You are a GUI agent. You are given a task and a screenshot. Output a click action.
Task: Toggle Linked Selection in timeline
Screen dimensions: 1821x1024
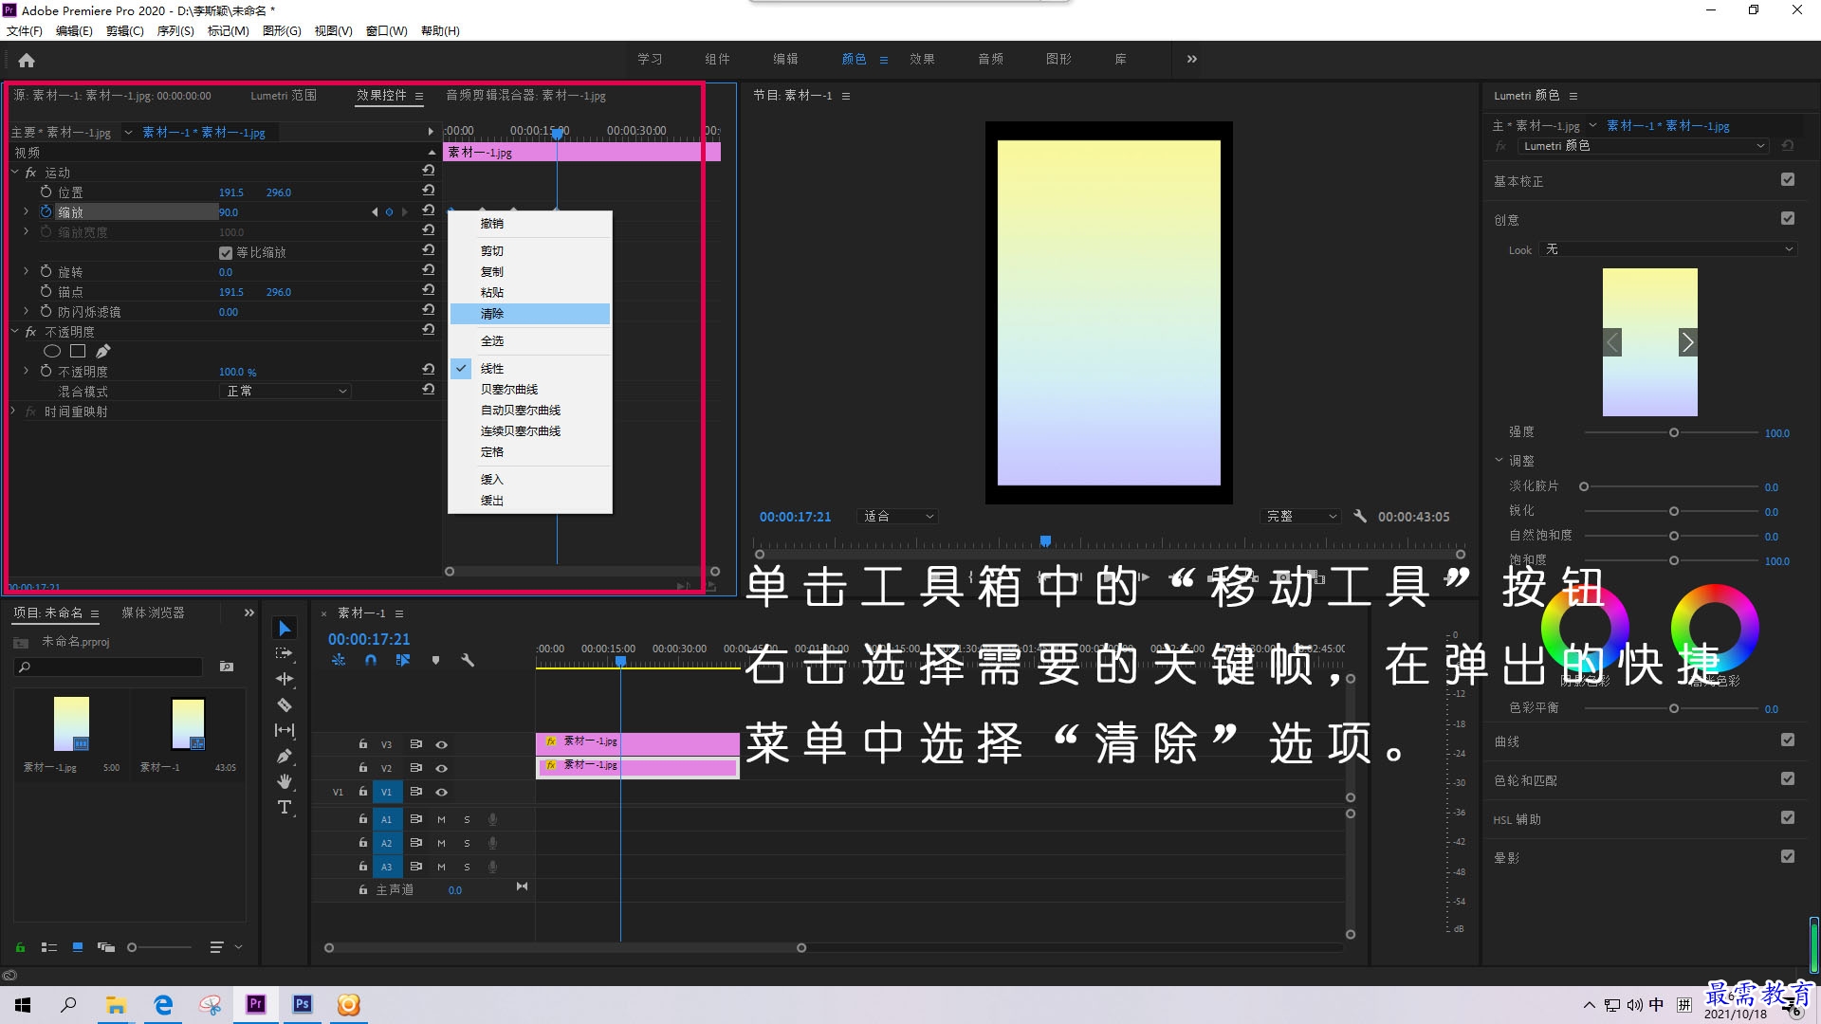point(403,660)
